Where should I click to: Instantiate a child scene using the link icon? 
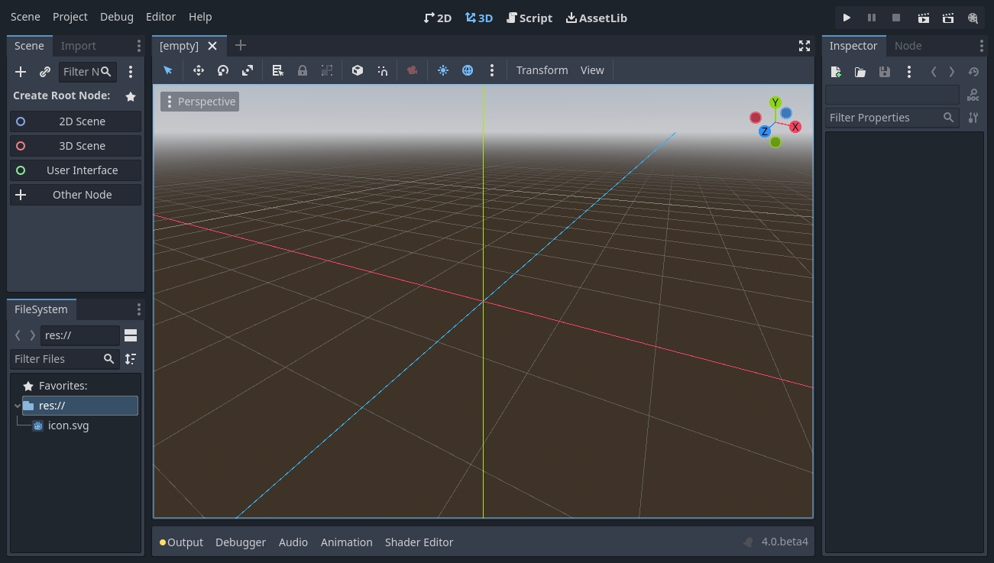44,71
